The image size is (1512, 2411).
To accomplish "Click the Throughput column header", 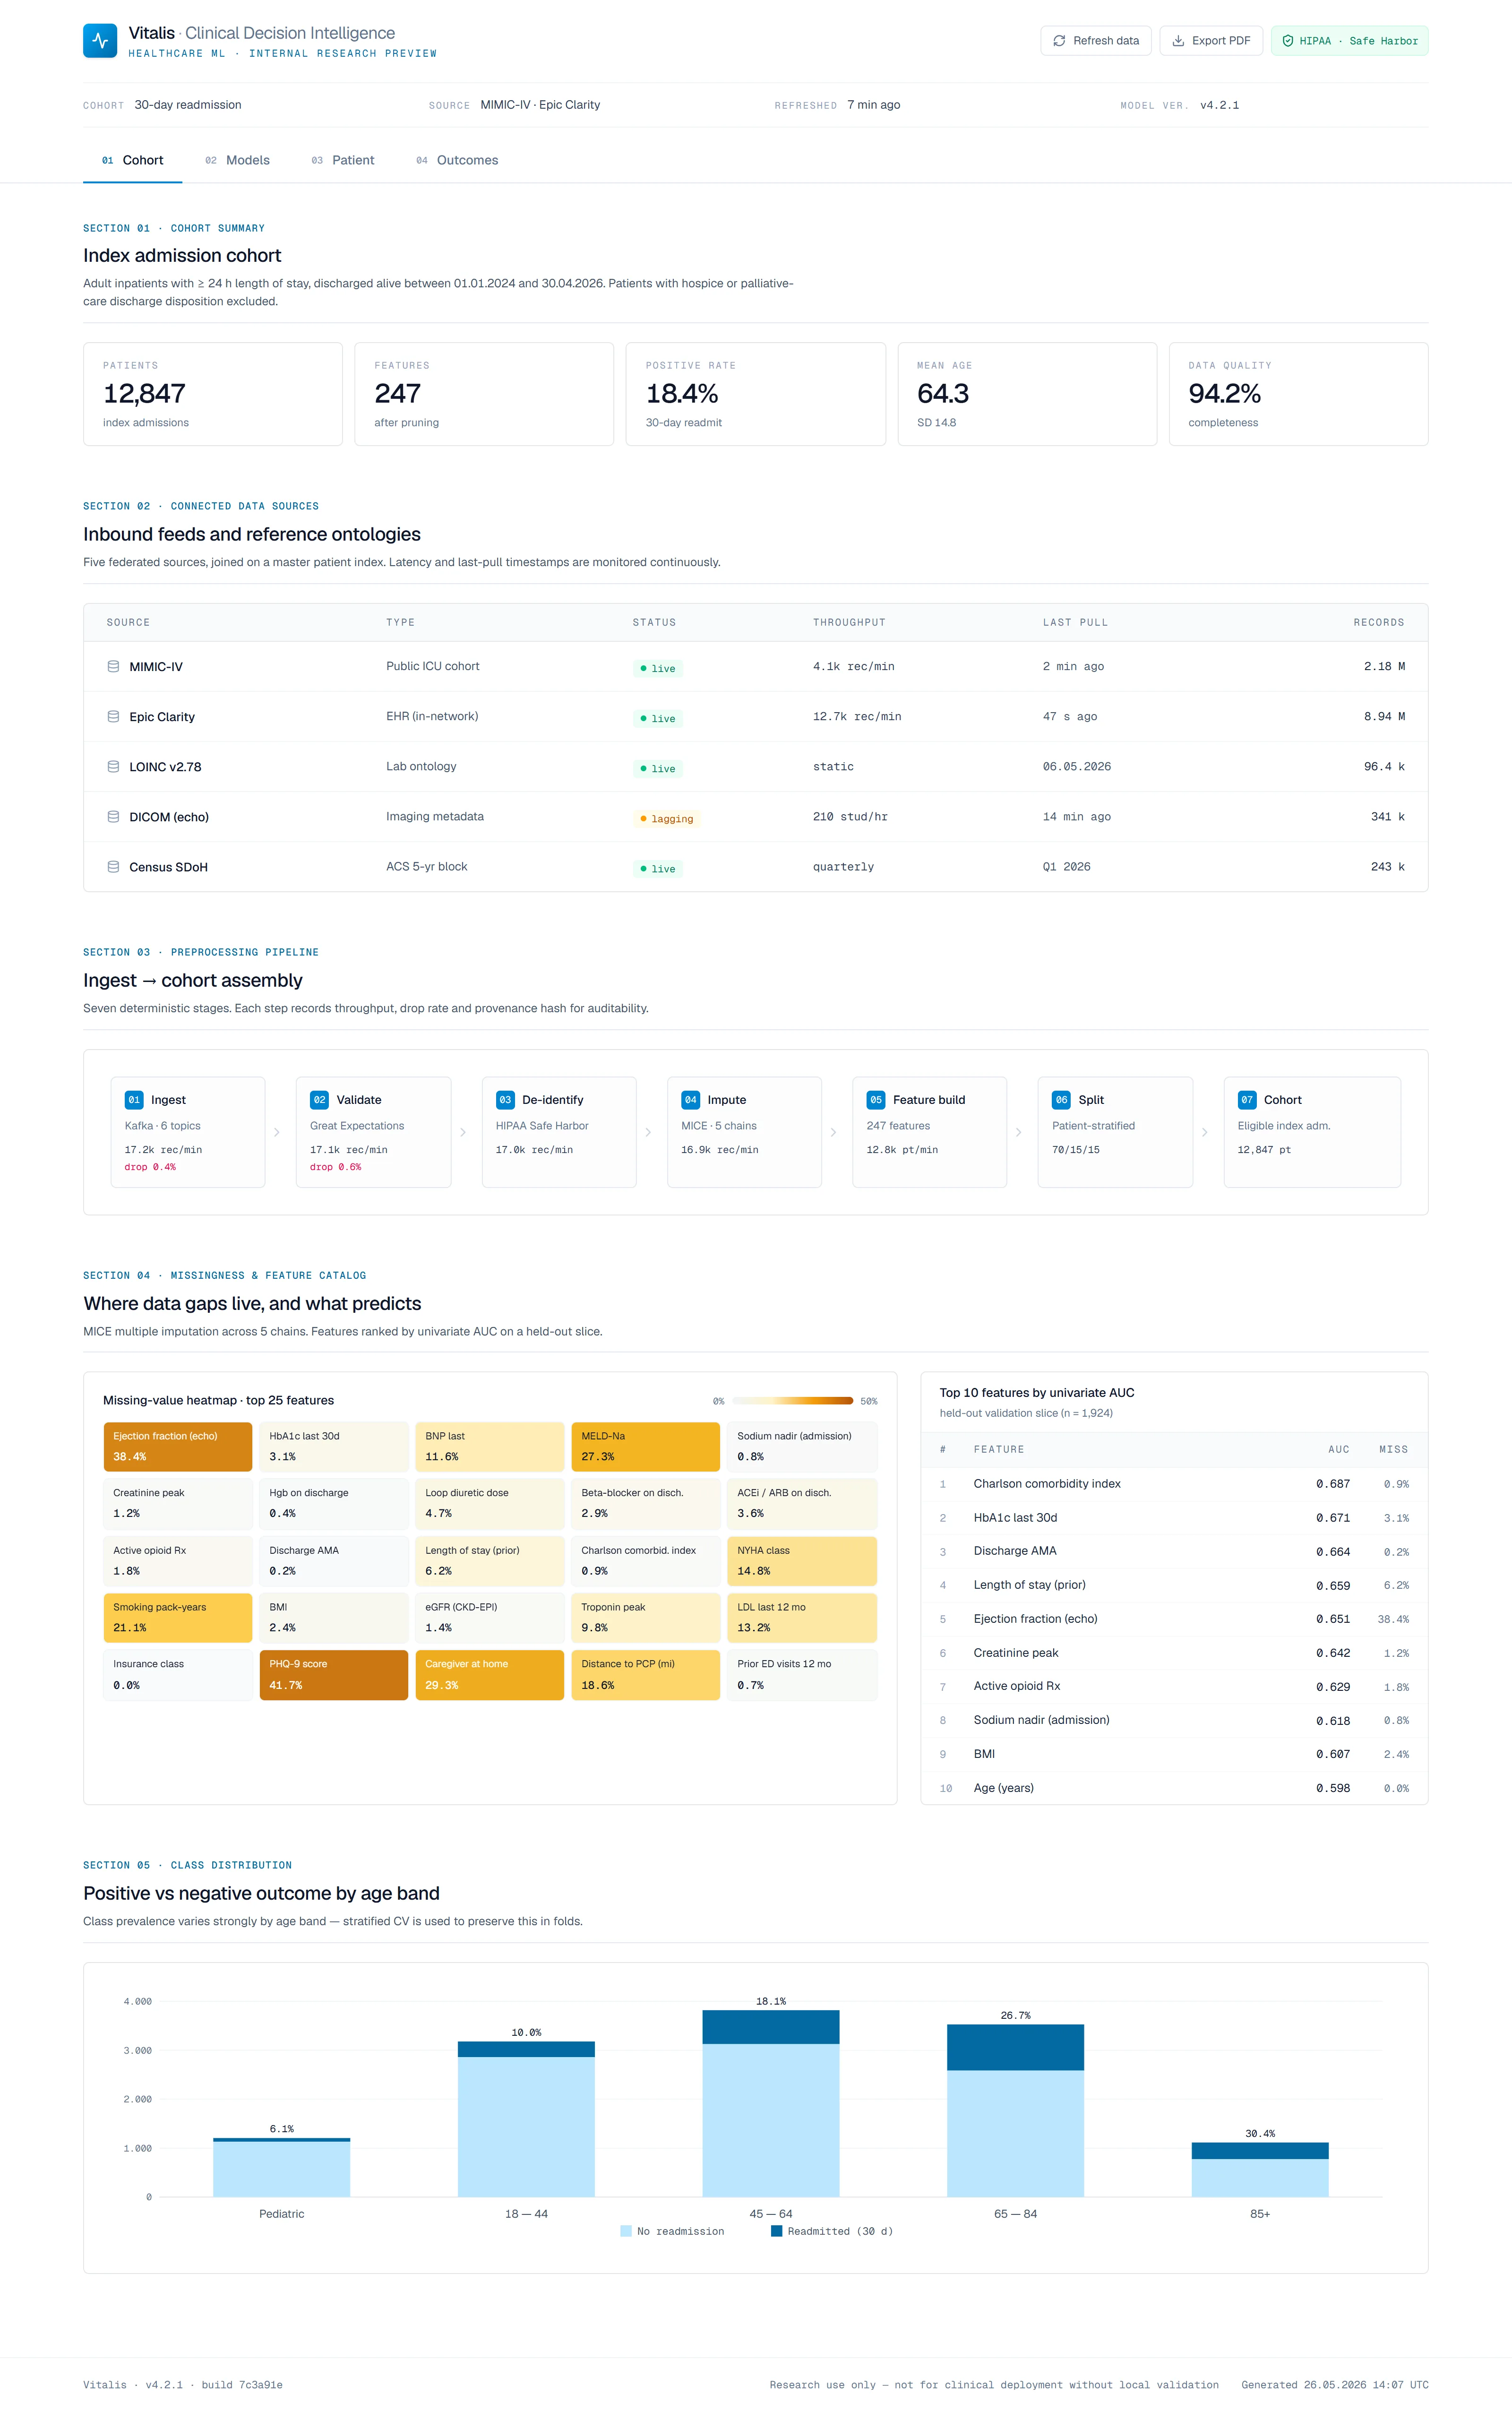I will 849,622.
